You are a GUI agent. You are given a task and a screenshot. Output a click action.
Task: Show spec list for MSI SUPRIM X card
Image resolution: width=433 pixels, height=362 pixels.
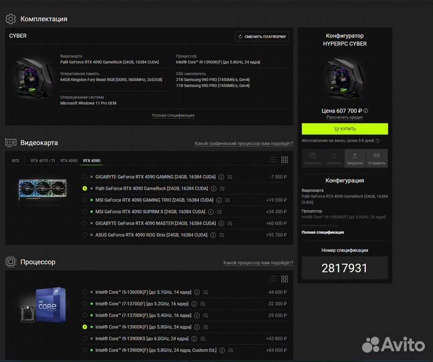coord(220,212)
